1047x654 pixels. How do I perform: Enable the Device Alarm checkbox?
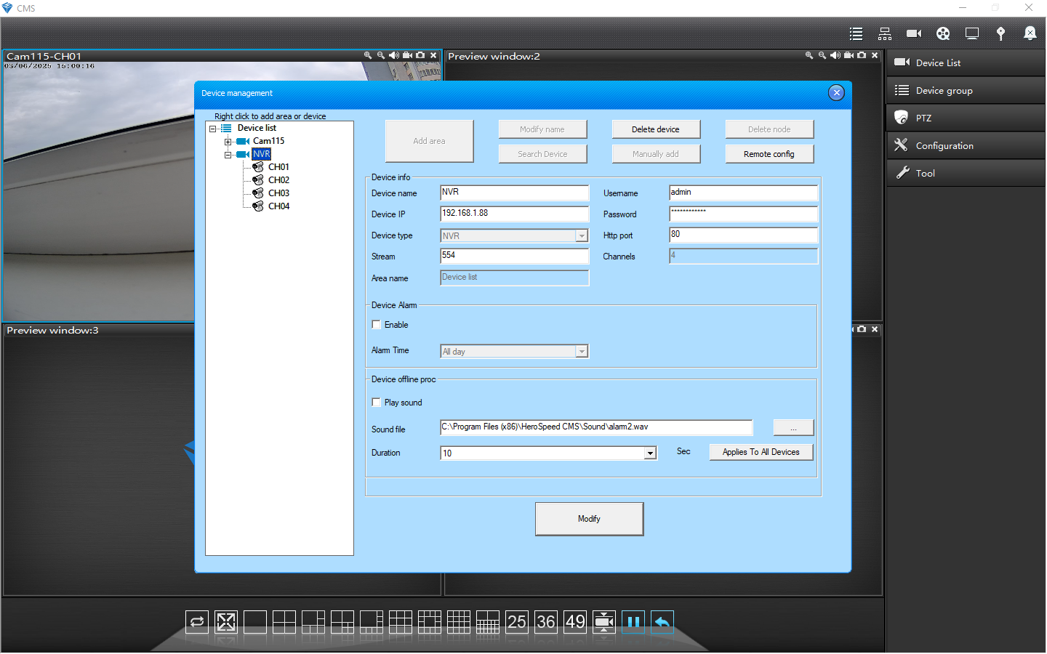(x=377, y=325)
